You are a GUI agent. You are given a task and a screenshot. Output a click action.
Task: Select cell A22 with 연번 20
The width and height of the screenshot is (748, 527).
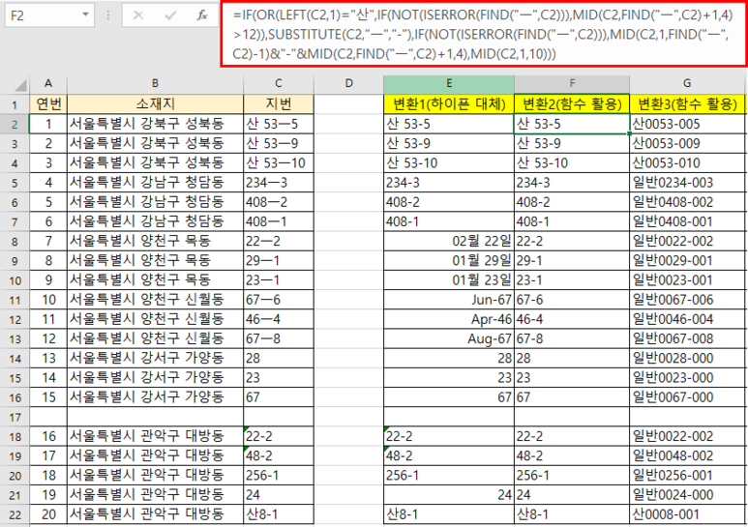(48, 514)
